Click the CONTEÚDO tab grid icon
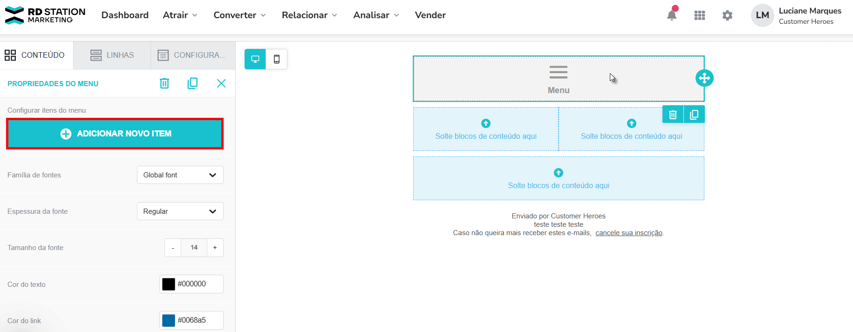The width and height of the screenshot is (853, 332). click(x=10, y=55)
